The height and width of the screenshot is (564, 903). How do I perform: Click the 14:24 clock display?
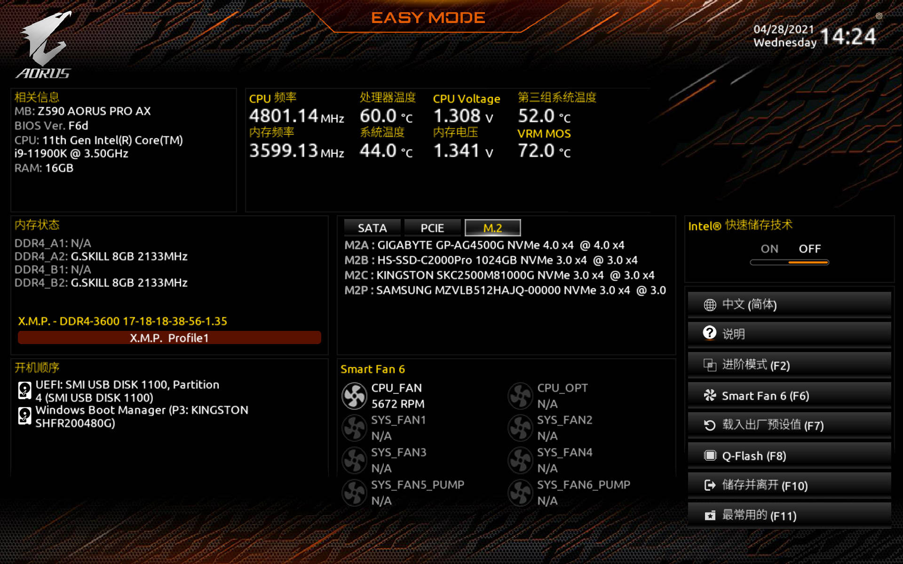click(x=848, y=36)
